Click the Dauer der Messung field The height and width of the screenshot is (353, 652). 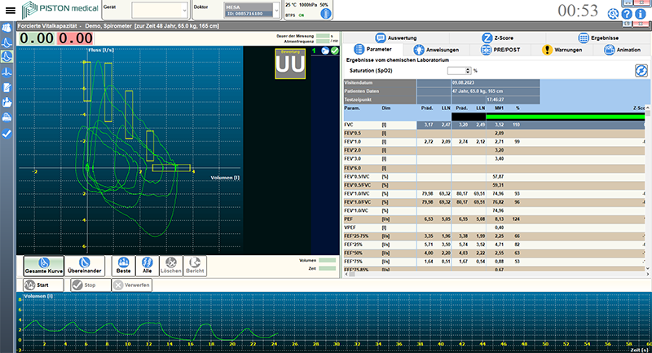coord(323,36)
